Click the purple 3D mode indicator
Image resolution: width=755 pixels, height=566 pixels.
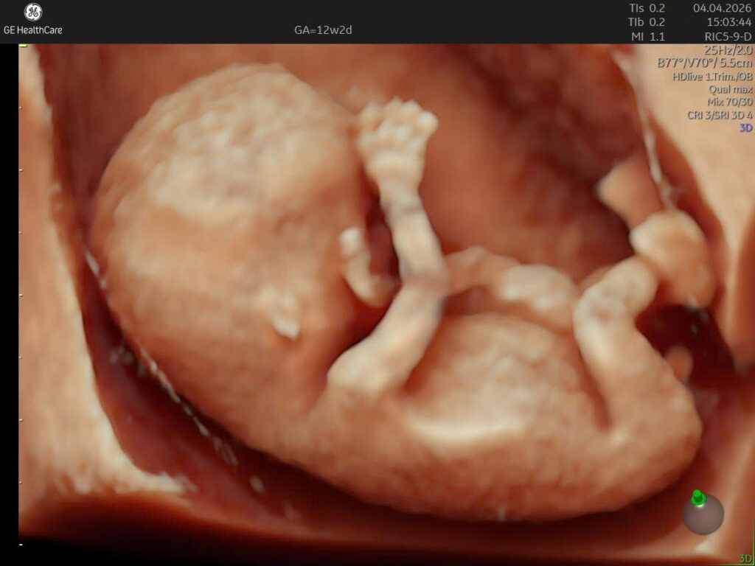tap(745, 128)
